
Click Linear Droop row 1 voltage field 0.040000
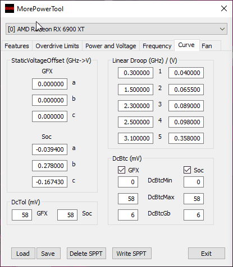[x=186, y=73]
